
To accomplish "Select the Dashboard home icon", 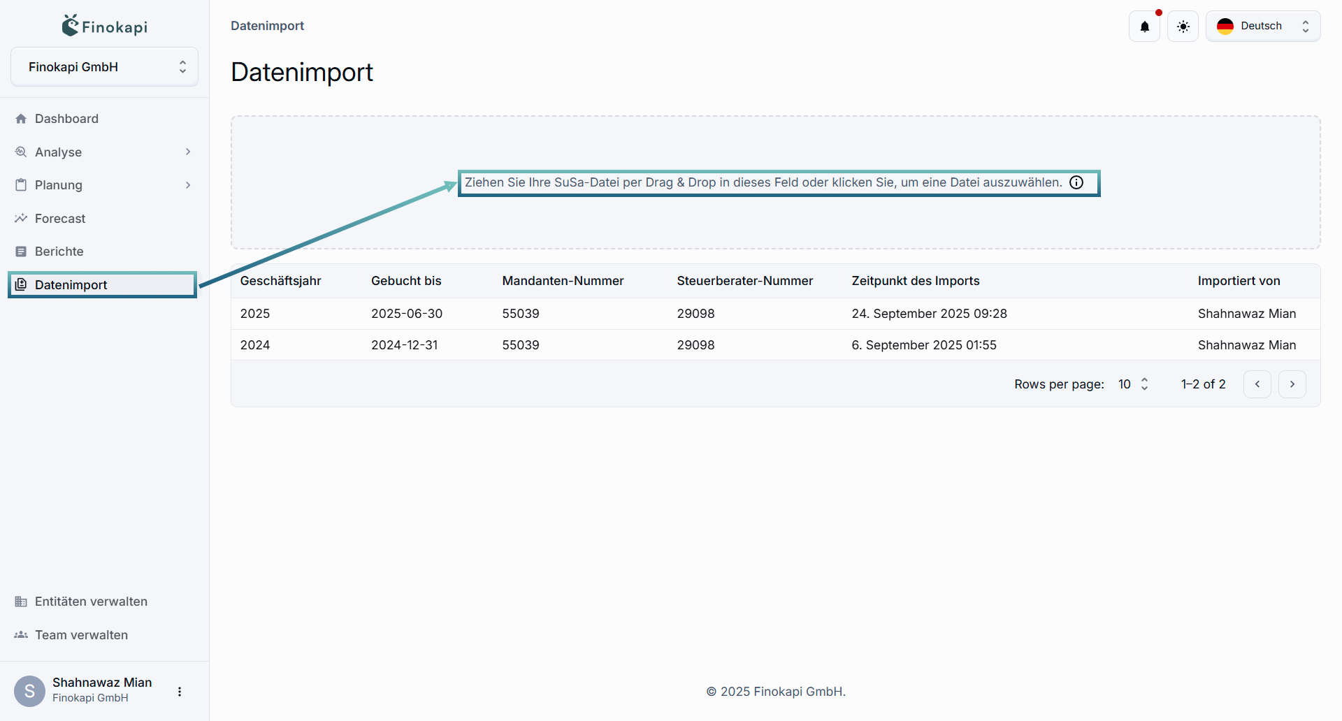I will 22,119.
